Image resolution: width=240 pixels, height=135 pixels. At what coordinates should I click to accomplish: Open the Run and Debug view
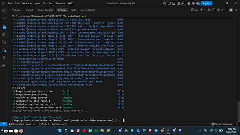point(4,34)
